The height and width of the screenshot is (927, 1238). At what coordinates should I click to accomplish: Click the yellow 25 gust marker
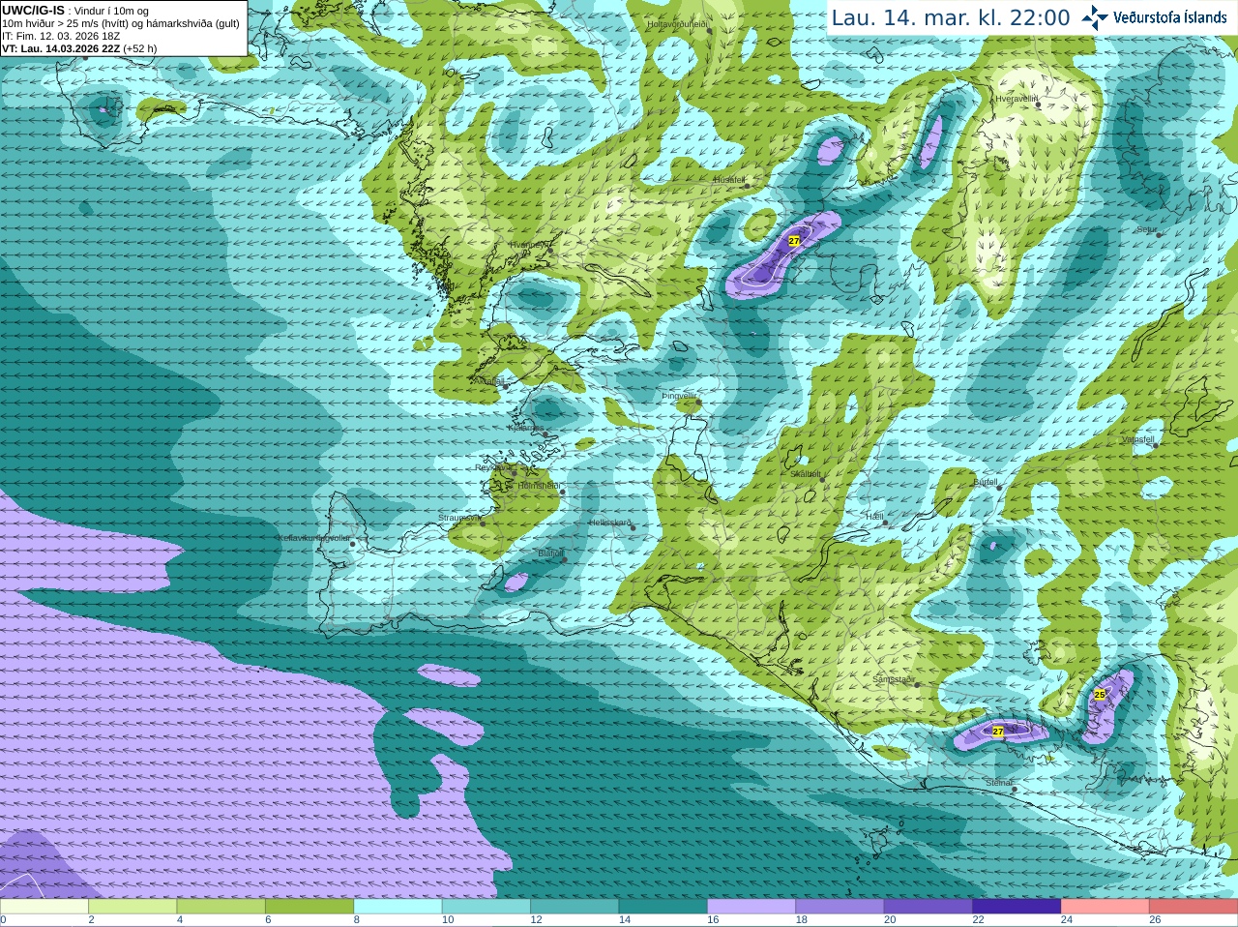click(1100, 695)
